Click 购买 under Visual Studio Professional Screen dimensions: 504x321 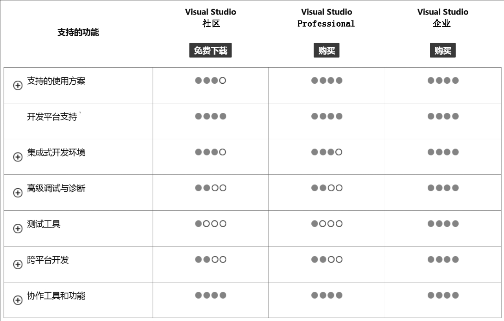tap(326, 51)
